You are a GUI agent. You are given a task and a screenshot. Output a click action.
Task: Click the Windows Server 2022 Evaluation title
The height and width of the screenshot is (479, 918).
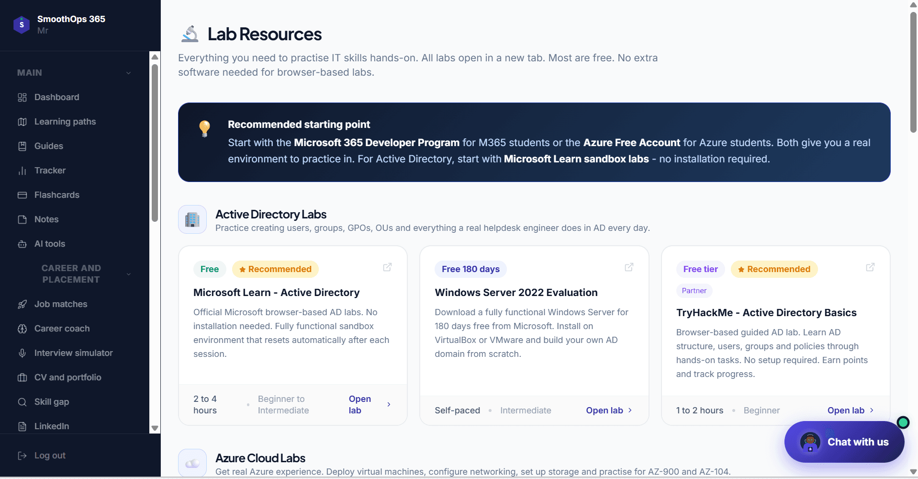[516, 293]
